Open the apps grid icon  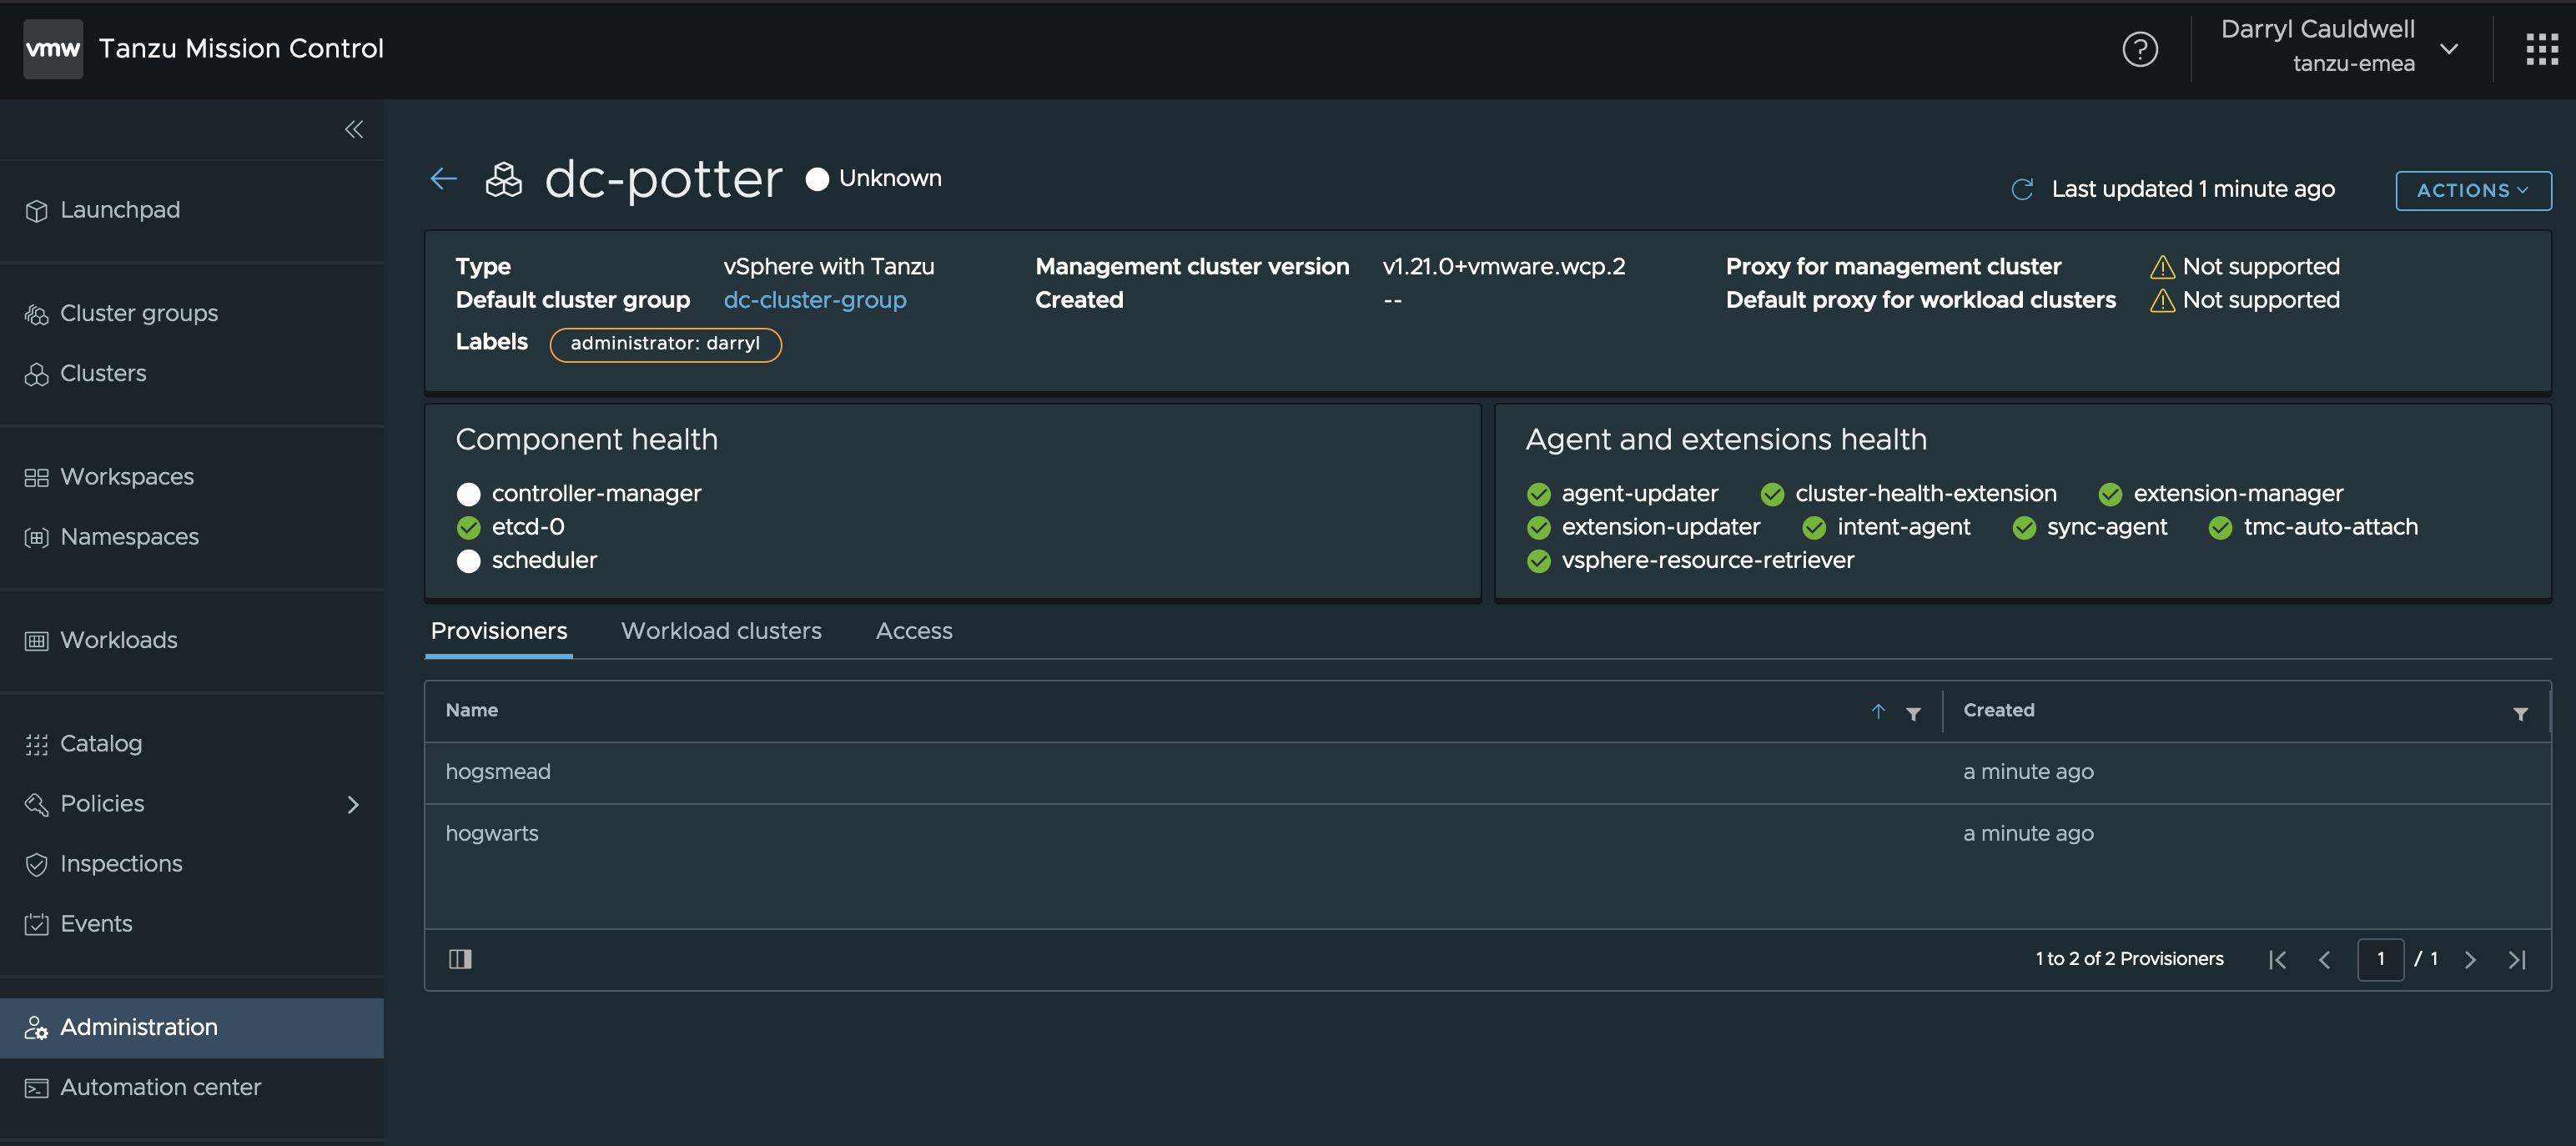[x=2541, y=49]
